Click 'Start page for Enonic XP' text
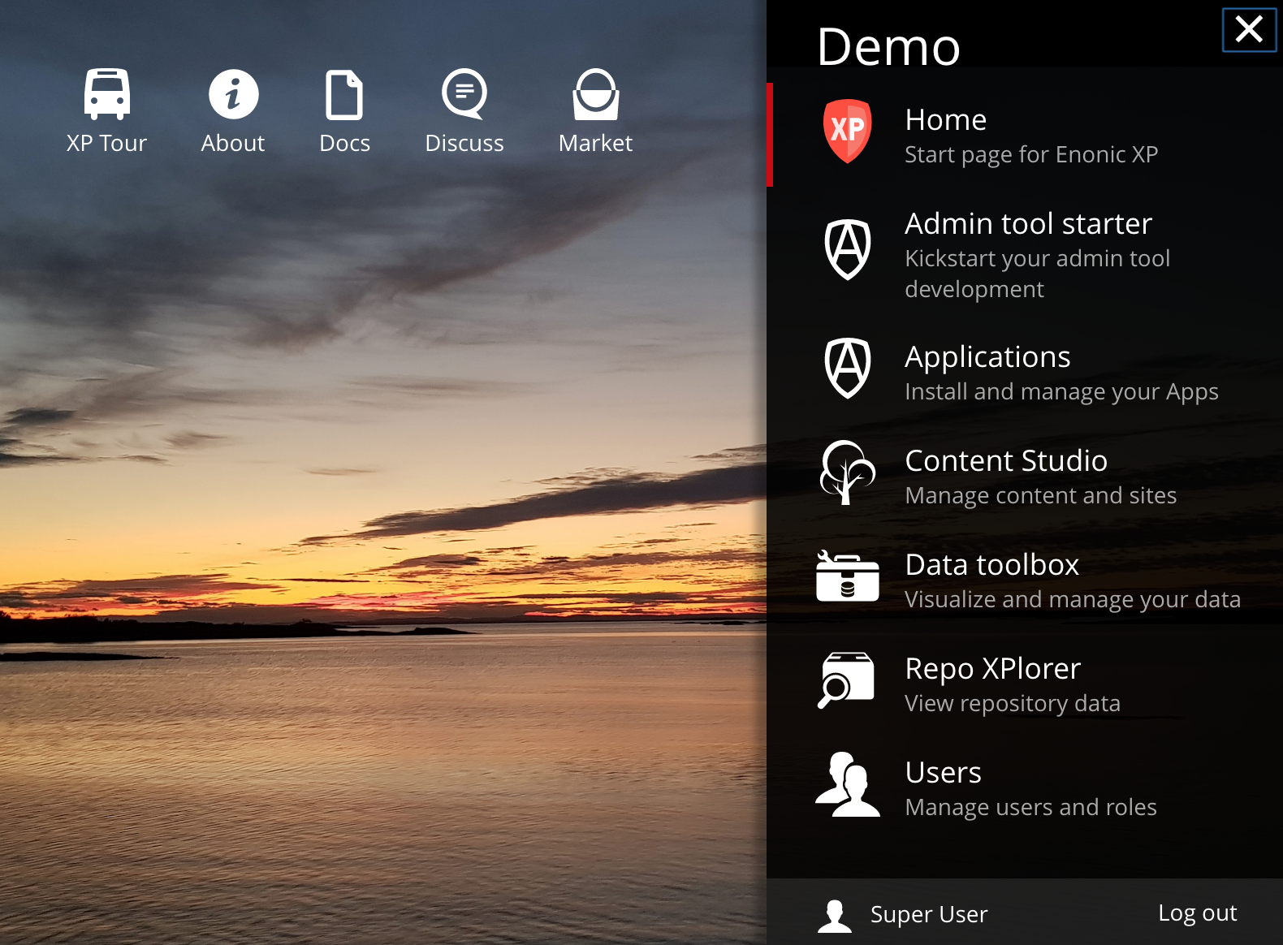1283x945 pixels. [x=1031, y=155]
